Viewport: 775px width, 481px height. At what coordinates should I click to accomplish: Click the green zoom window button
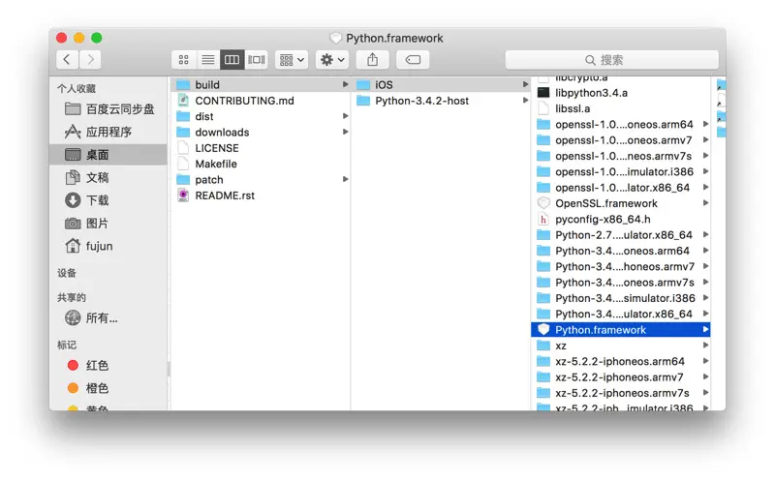click(x=97, y=38)
